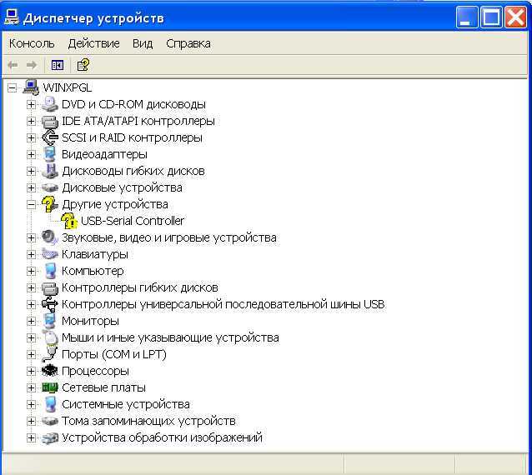Open the Справка menu
Viewport: 532px width, 475px height.
[x=188, y=43]
